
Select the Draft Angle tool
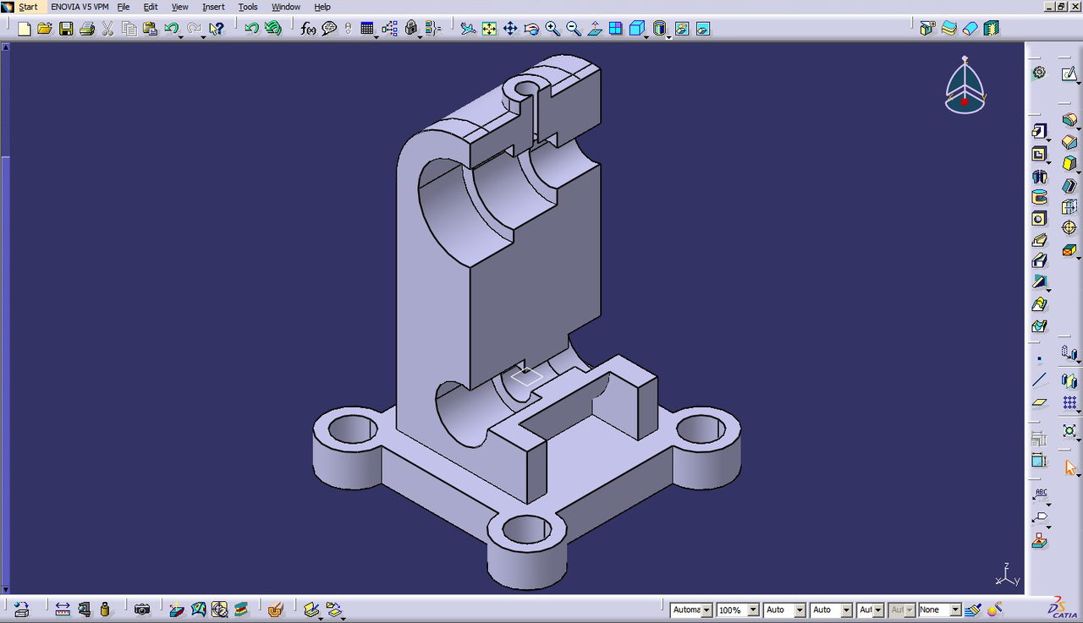[1069, 164]
